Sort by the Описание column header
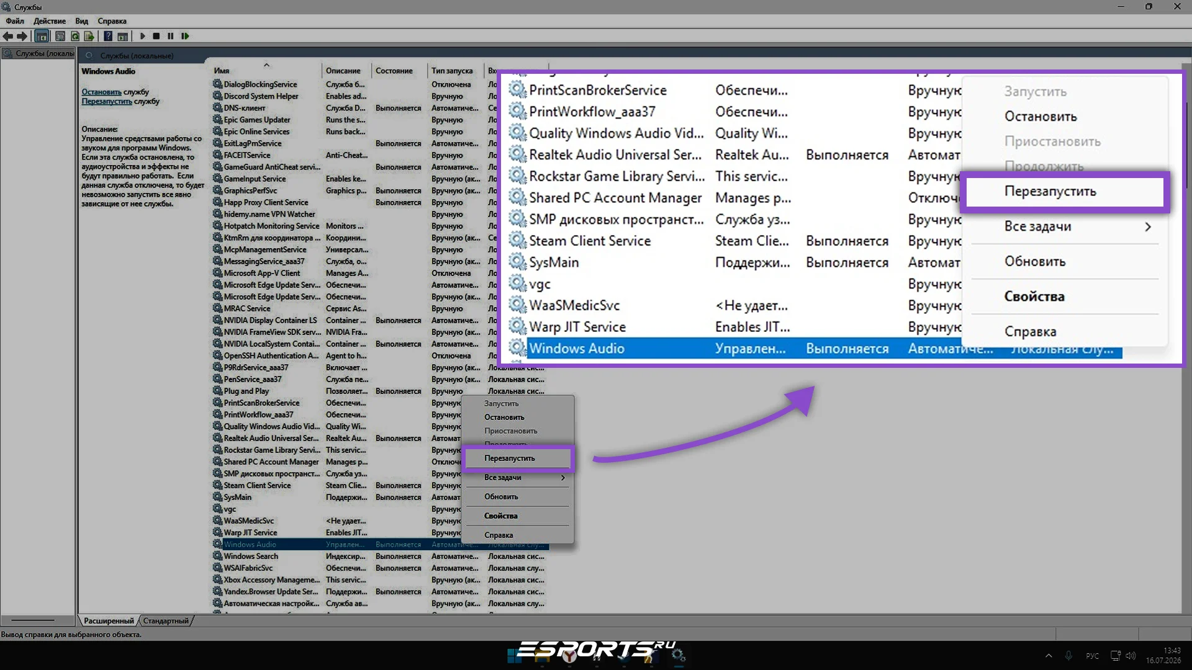The height and width of the screenshot is (670, 1192). tap(346, 71)
